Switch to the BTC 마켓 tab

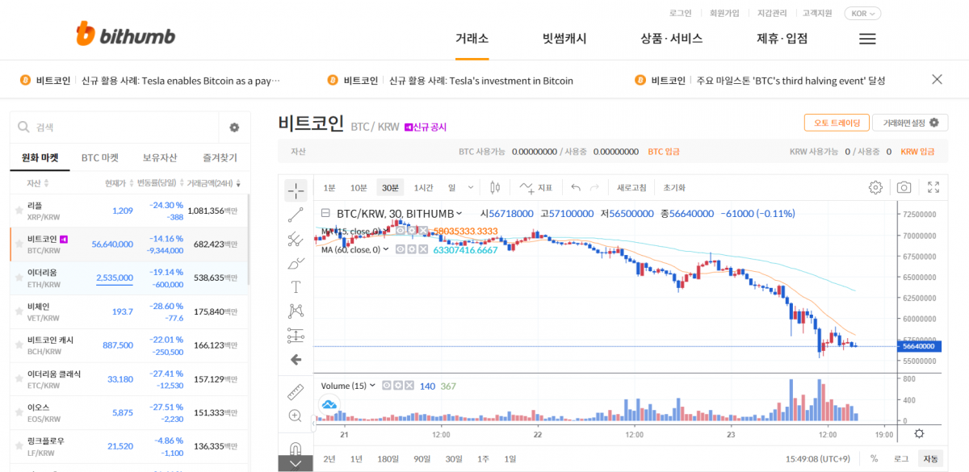coord(100,158)
